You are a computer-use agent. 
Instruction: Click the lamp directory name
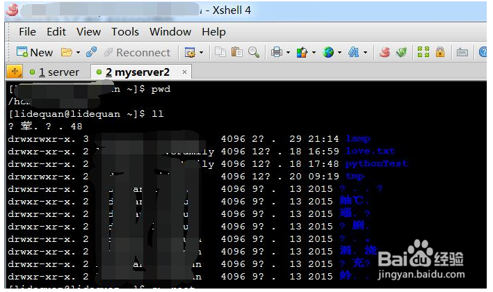(358, 138)
